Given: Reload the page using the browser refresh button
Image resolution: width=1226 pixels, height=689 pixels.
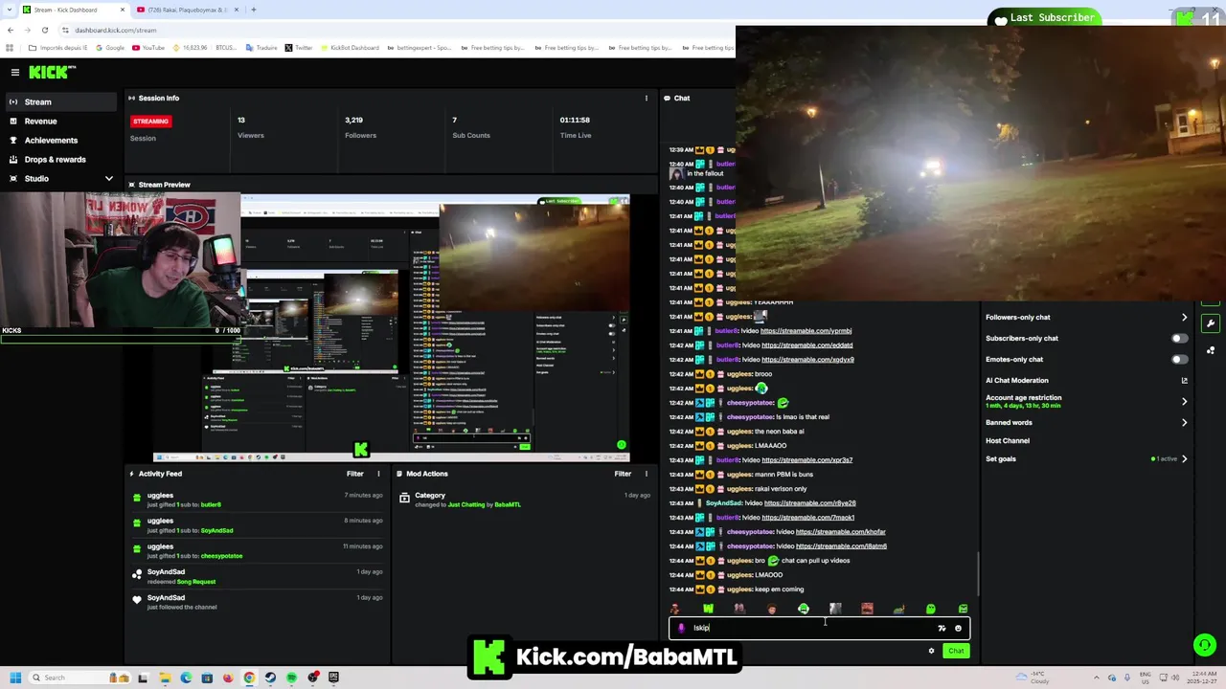Looking at the screenshot, I should pyautogui.click(x=45, y=30).
